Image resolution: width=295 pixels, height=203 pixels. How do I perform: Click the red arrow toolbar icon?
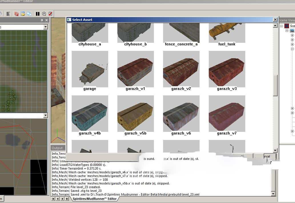(50, 14)
